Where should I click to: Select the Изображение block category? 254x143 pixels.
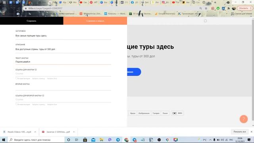pyautogui.click(x=144, y=113)
